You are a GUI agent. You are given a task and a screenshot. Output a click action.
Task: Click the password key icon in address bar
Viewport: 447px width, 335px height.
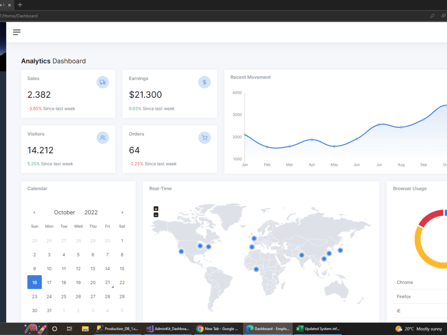pos(432,16)
